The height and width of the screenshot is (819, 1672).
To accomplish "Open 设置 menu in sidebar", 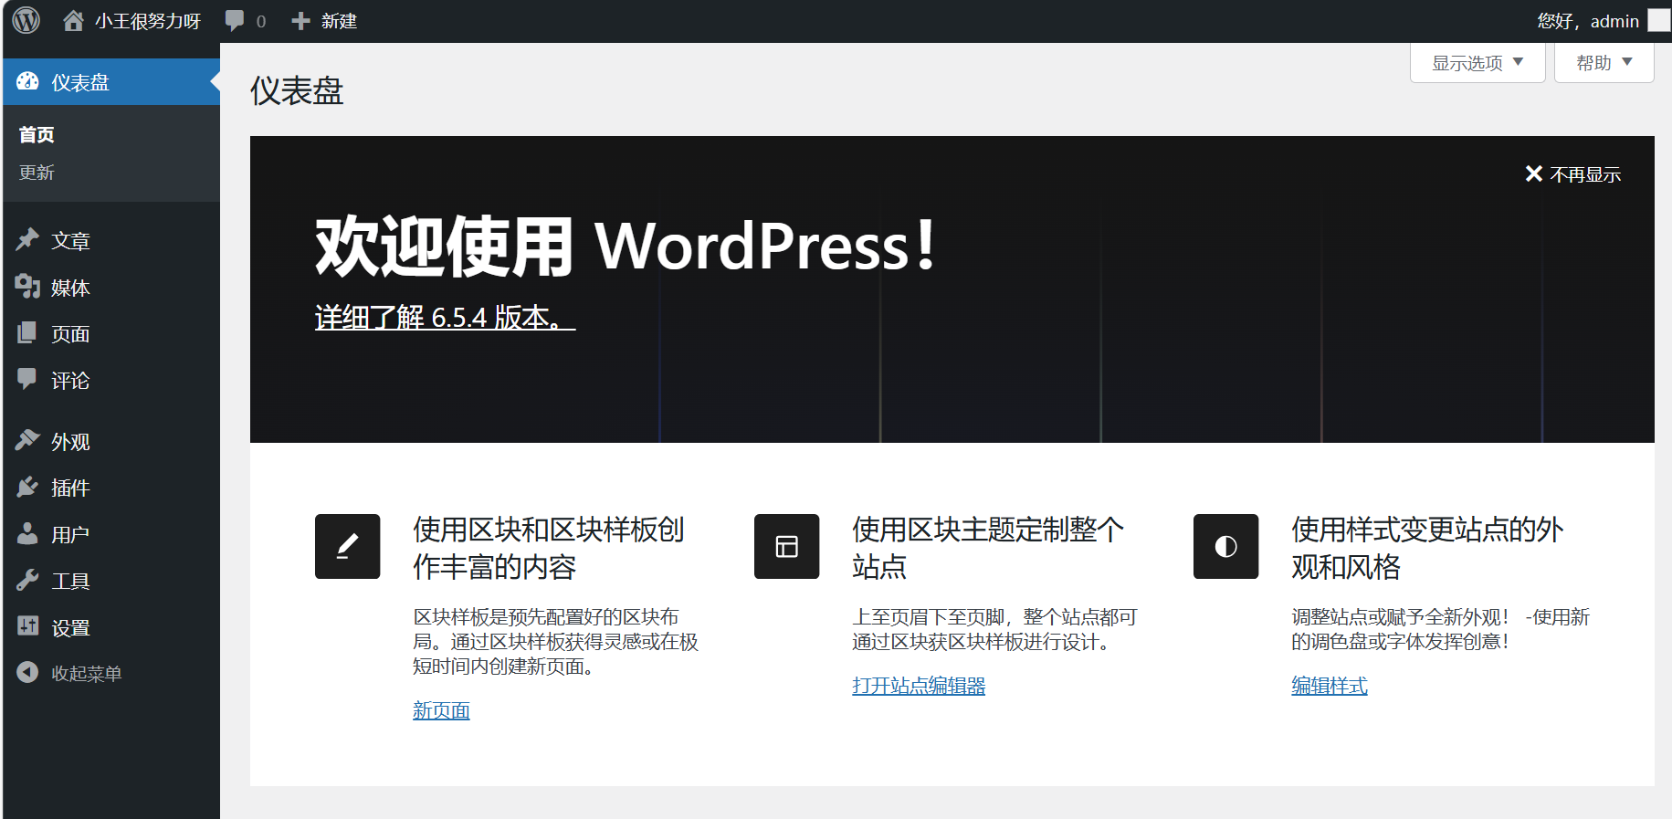I will (x=111, y=627).
